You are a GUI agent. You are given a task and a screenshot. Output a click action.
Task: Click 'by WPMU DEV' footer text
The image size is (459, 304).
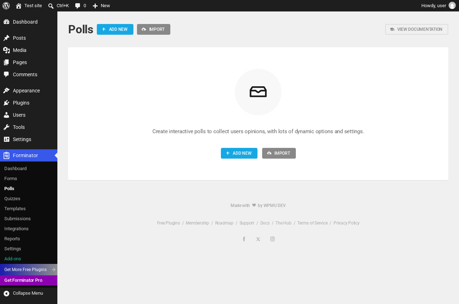272,206
